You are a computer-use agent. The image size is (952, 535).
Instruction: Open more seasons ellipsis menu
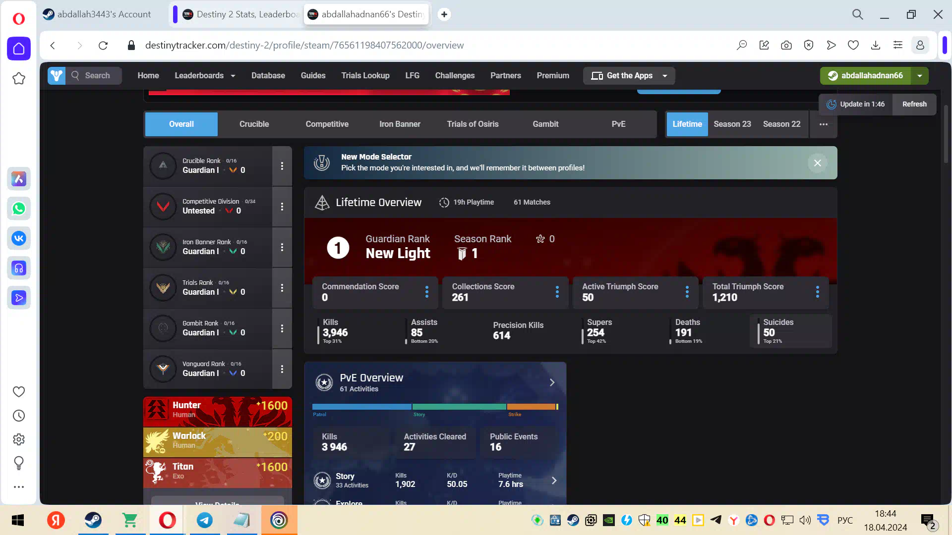pos(824,124)
